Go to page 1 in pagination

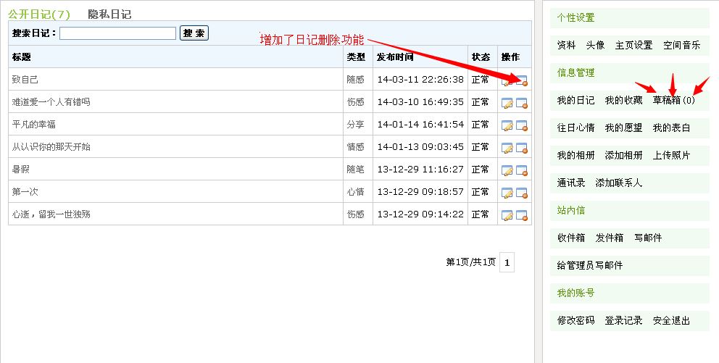click(x=507, y=263)
